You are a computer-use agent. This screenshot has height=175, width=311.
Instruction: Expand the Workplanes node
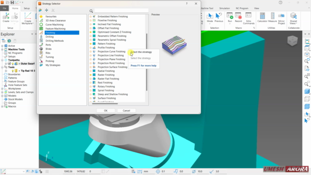2,88
